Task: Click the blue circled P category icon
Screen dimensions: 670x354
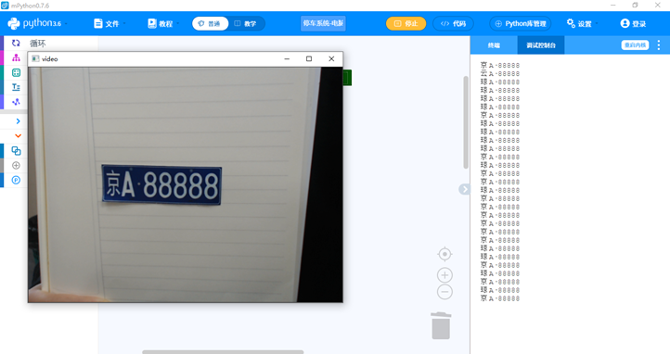Action: (x=16, y=180)
